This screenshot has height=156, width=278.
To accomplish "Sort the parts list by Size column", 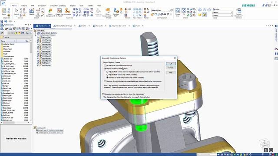I will click(23, 41).
